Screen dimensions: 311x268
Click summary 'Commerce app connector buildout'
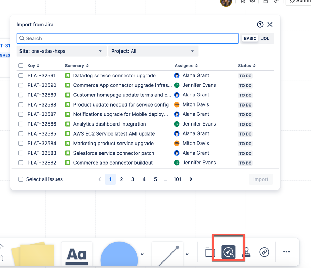[x=113, y=163]
